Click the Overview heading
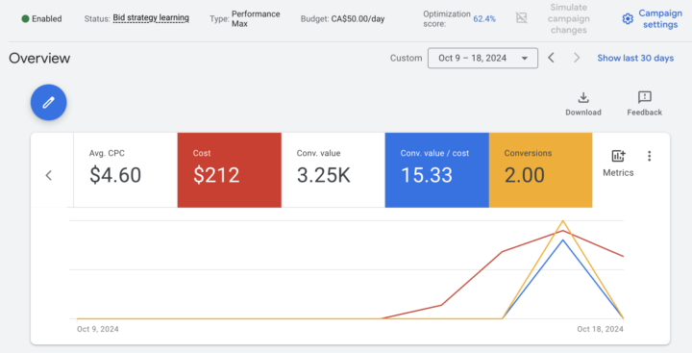692x353 pixels. tap(39, 59)
